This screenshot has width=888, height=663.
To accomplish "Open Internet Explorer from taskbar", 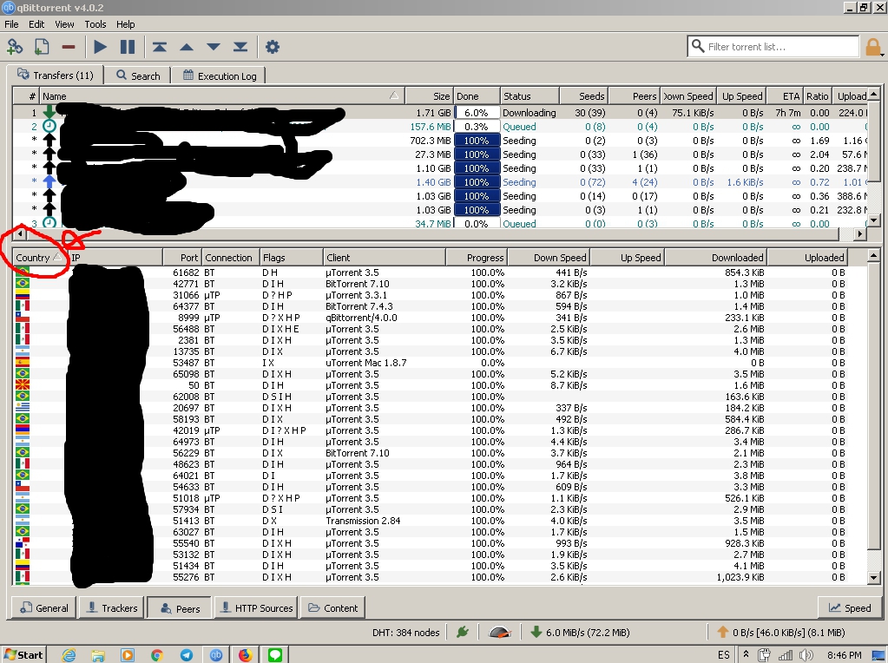I will point(69,654).
